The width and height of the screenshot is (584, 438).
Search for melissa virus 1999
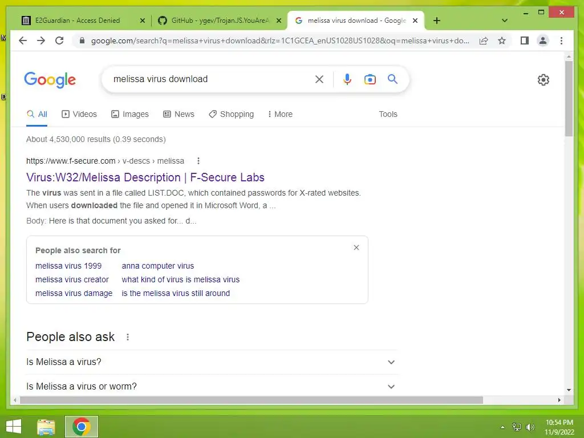pos(68,266)
